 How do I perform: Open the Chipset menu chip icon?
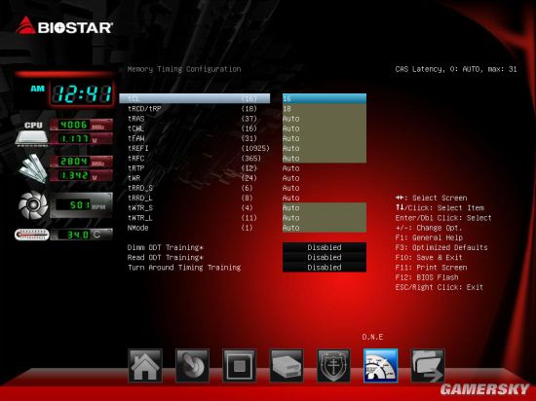click(240, 366)
